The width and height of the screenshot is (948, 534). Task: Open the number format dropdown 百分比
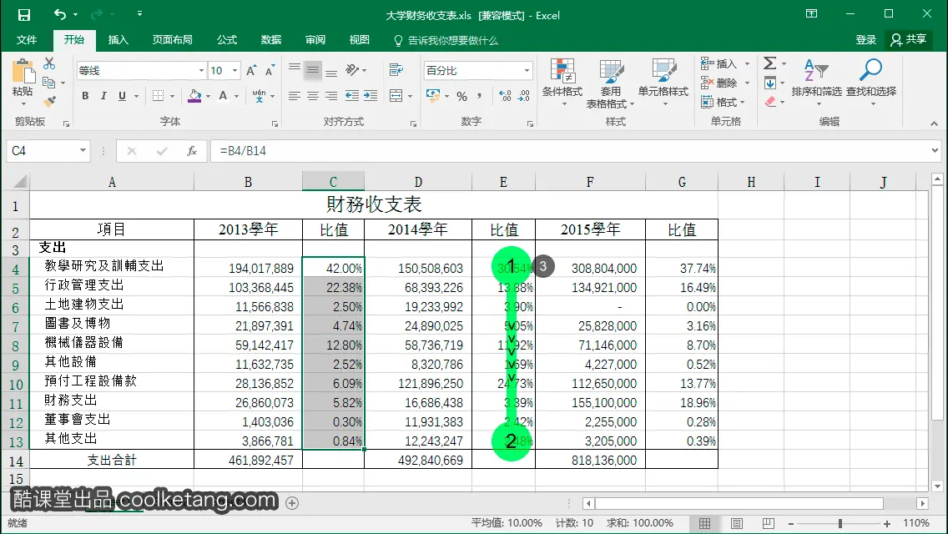[527, 71]
